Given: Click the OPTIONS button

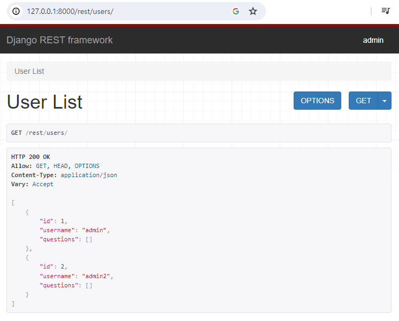Looking at the screenshot, I should tap(317, 101).
